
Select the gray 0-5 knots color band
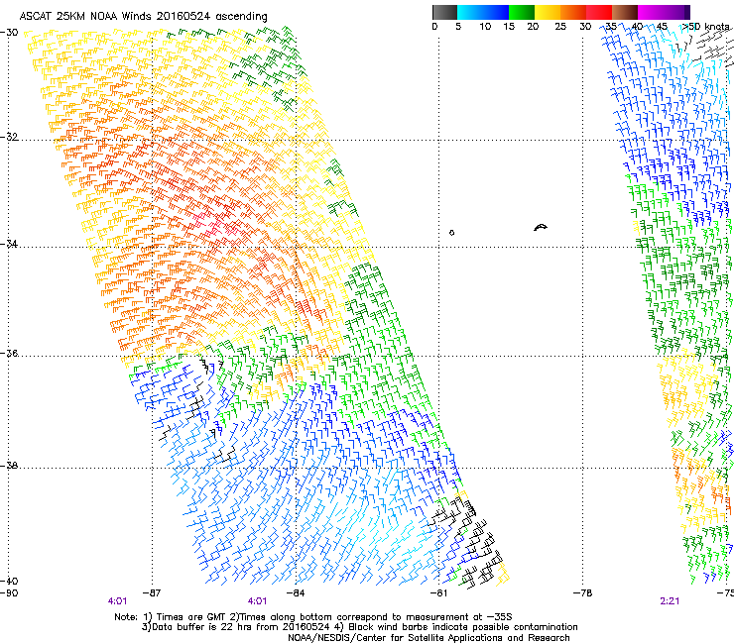coord(444,12)
